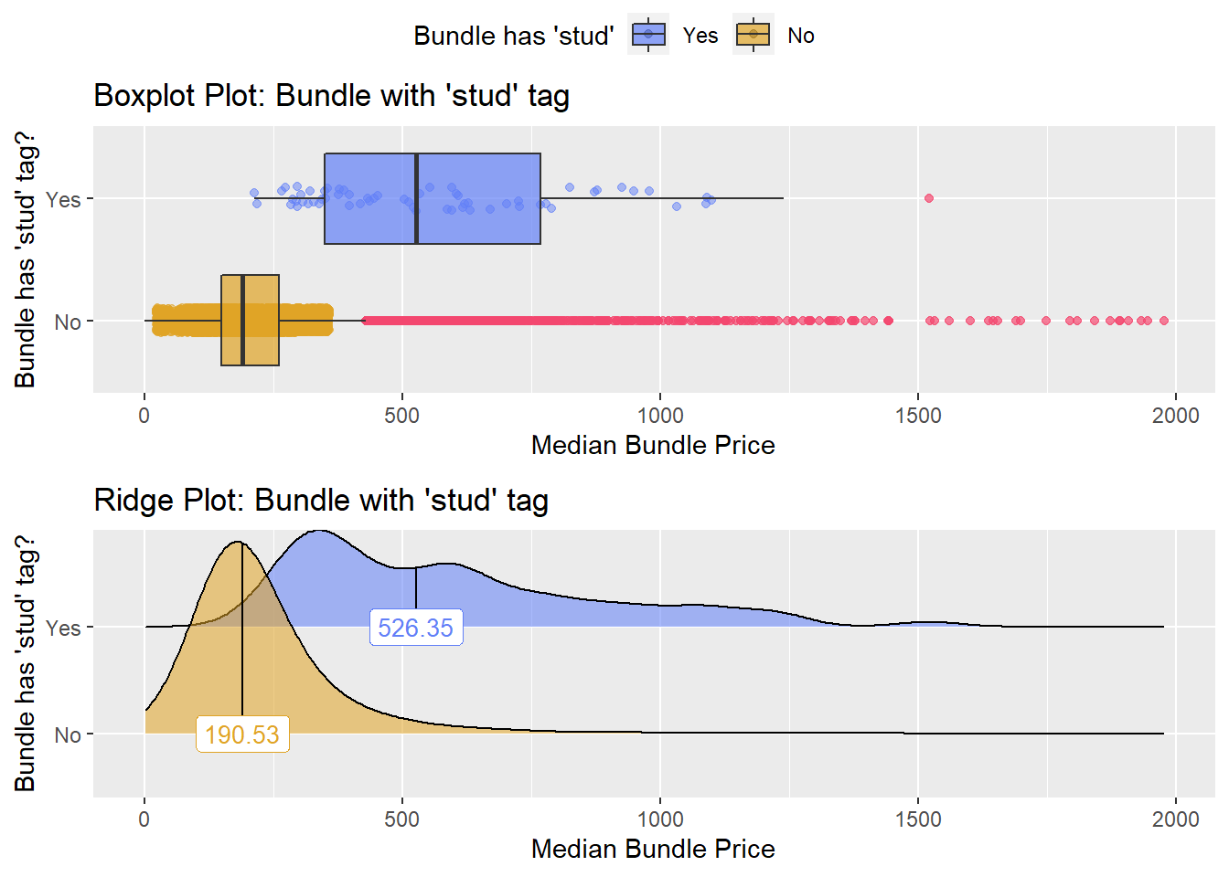Image resolution: width=1229 pixels, height=877 pixels.
Task: Click the boxplot's 'Yes' y-axis label
Action: pyautogui.click(x=63, y=199)
